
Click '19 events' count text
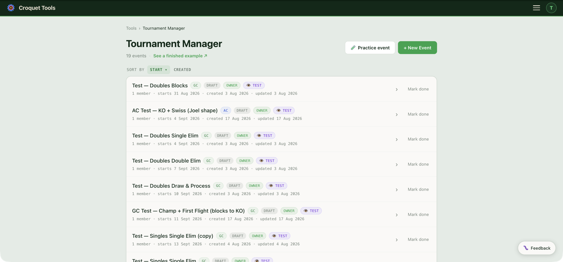[x=136, y=56]
